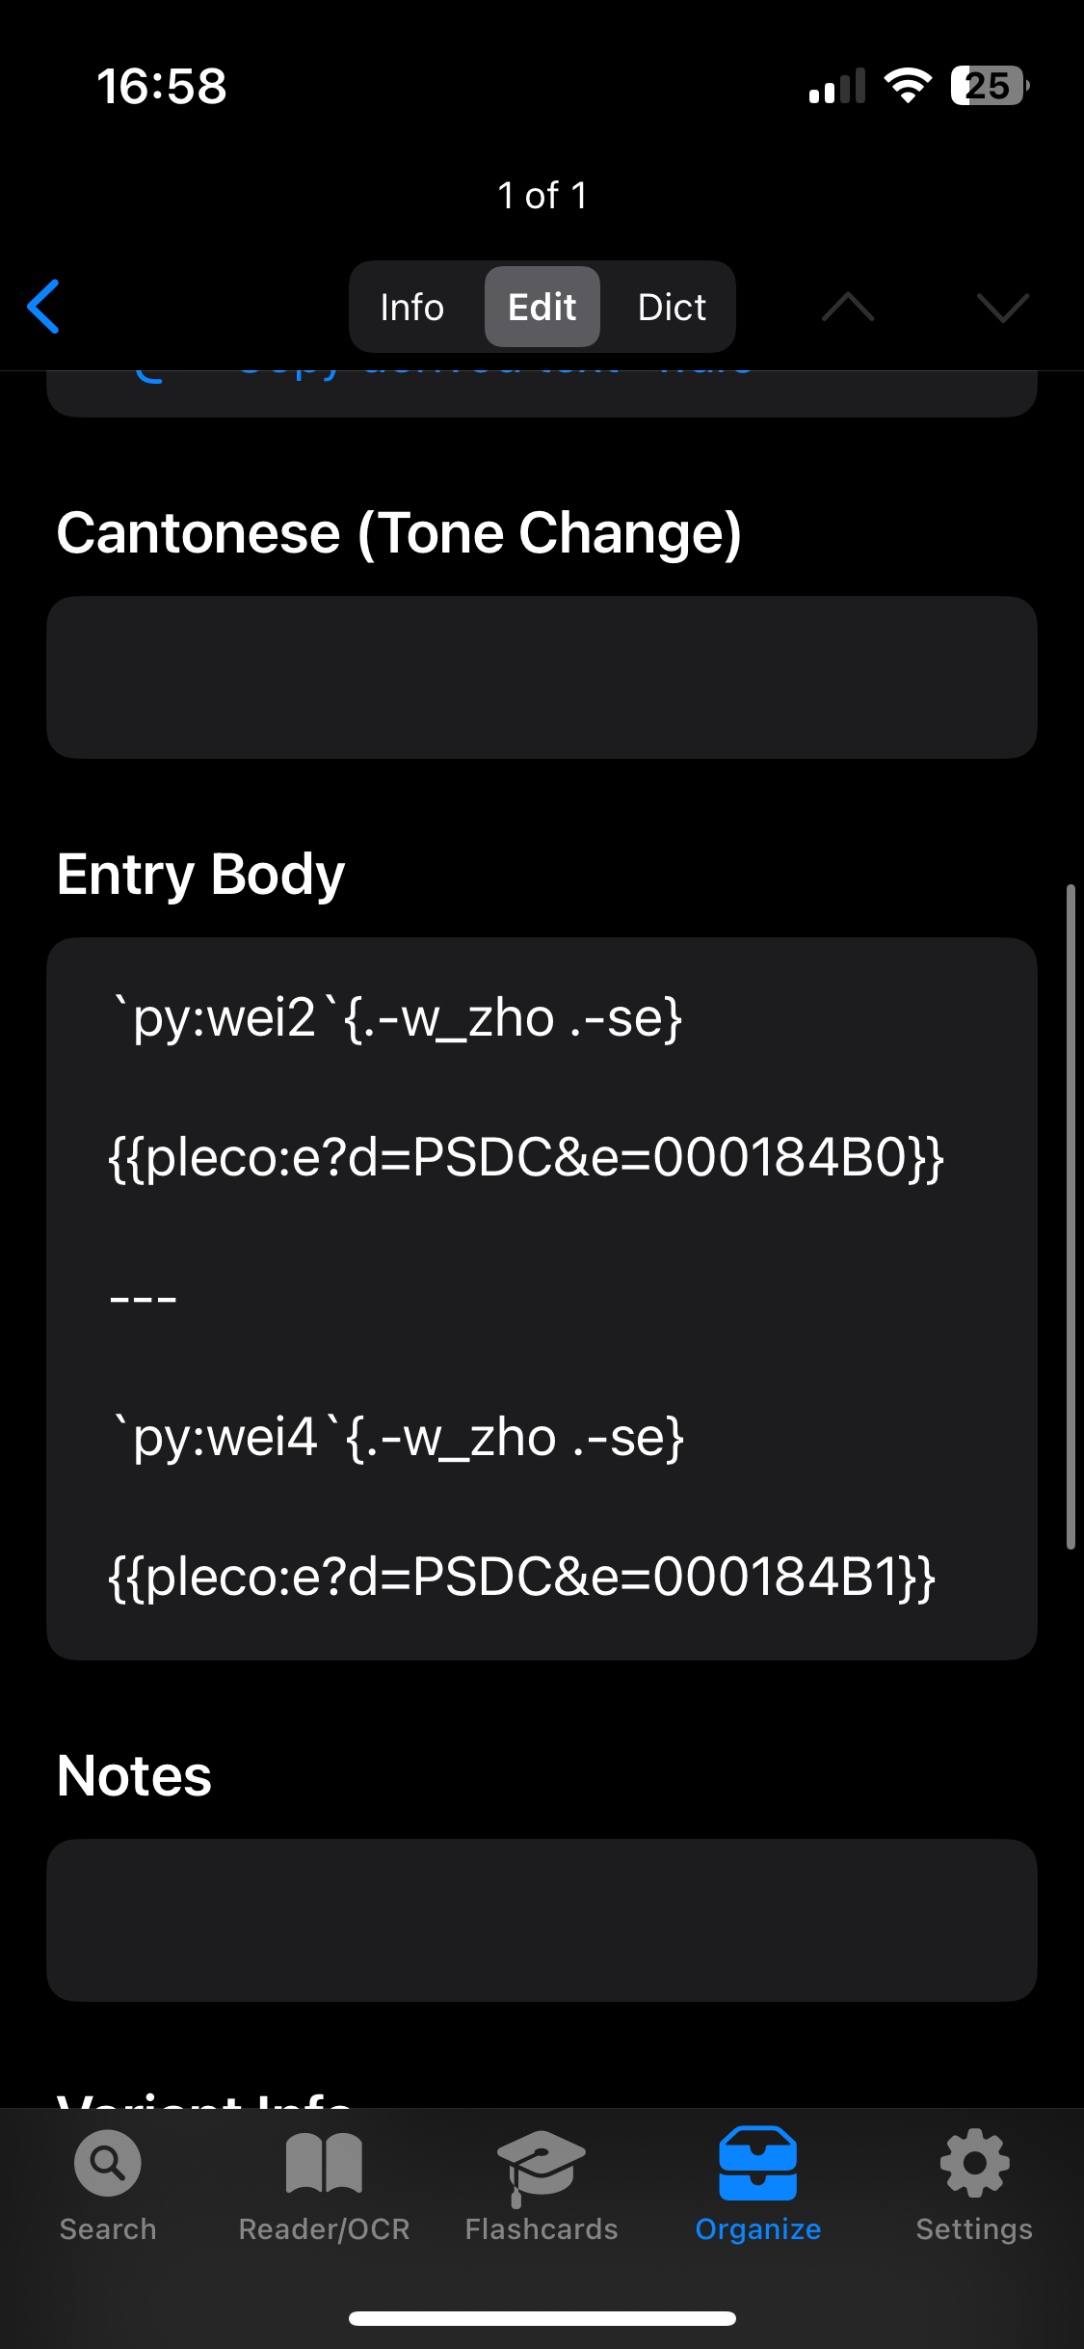Grab the vertical scroll indicator
Viewport: 1084px width, 2349px height.
1071,1216
